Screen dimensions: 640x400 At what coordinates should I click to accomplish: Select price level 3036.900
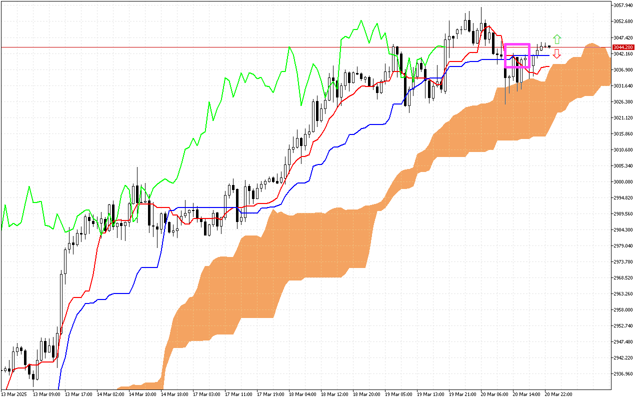623,69
